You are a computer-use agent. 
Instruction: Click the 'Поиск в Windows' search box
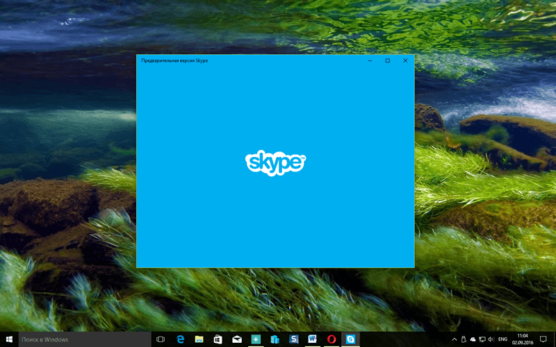pos(84,339)
